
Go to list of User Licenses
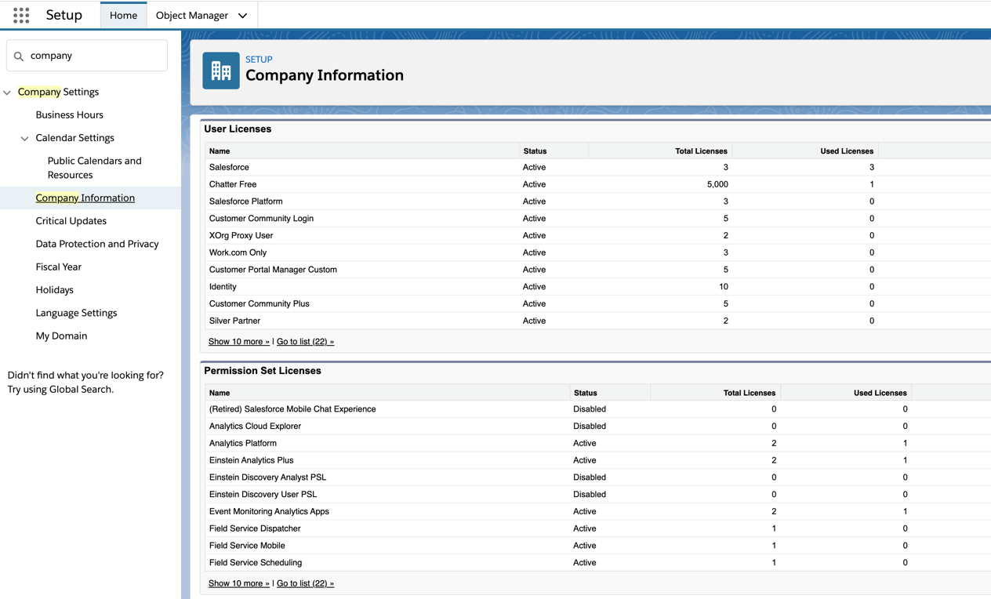(305, 342)
